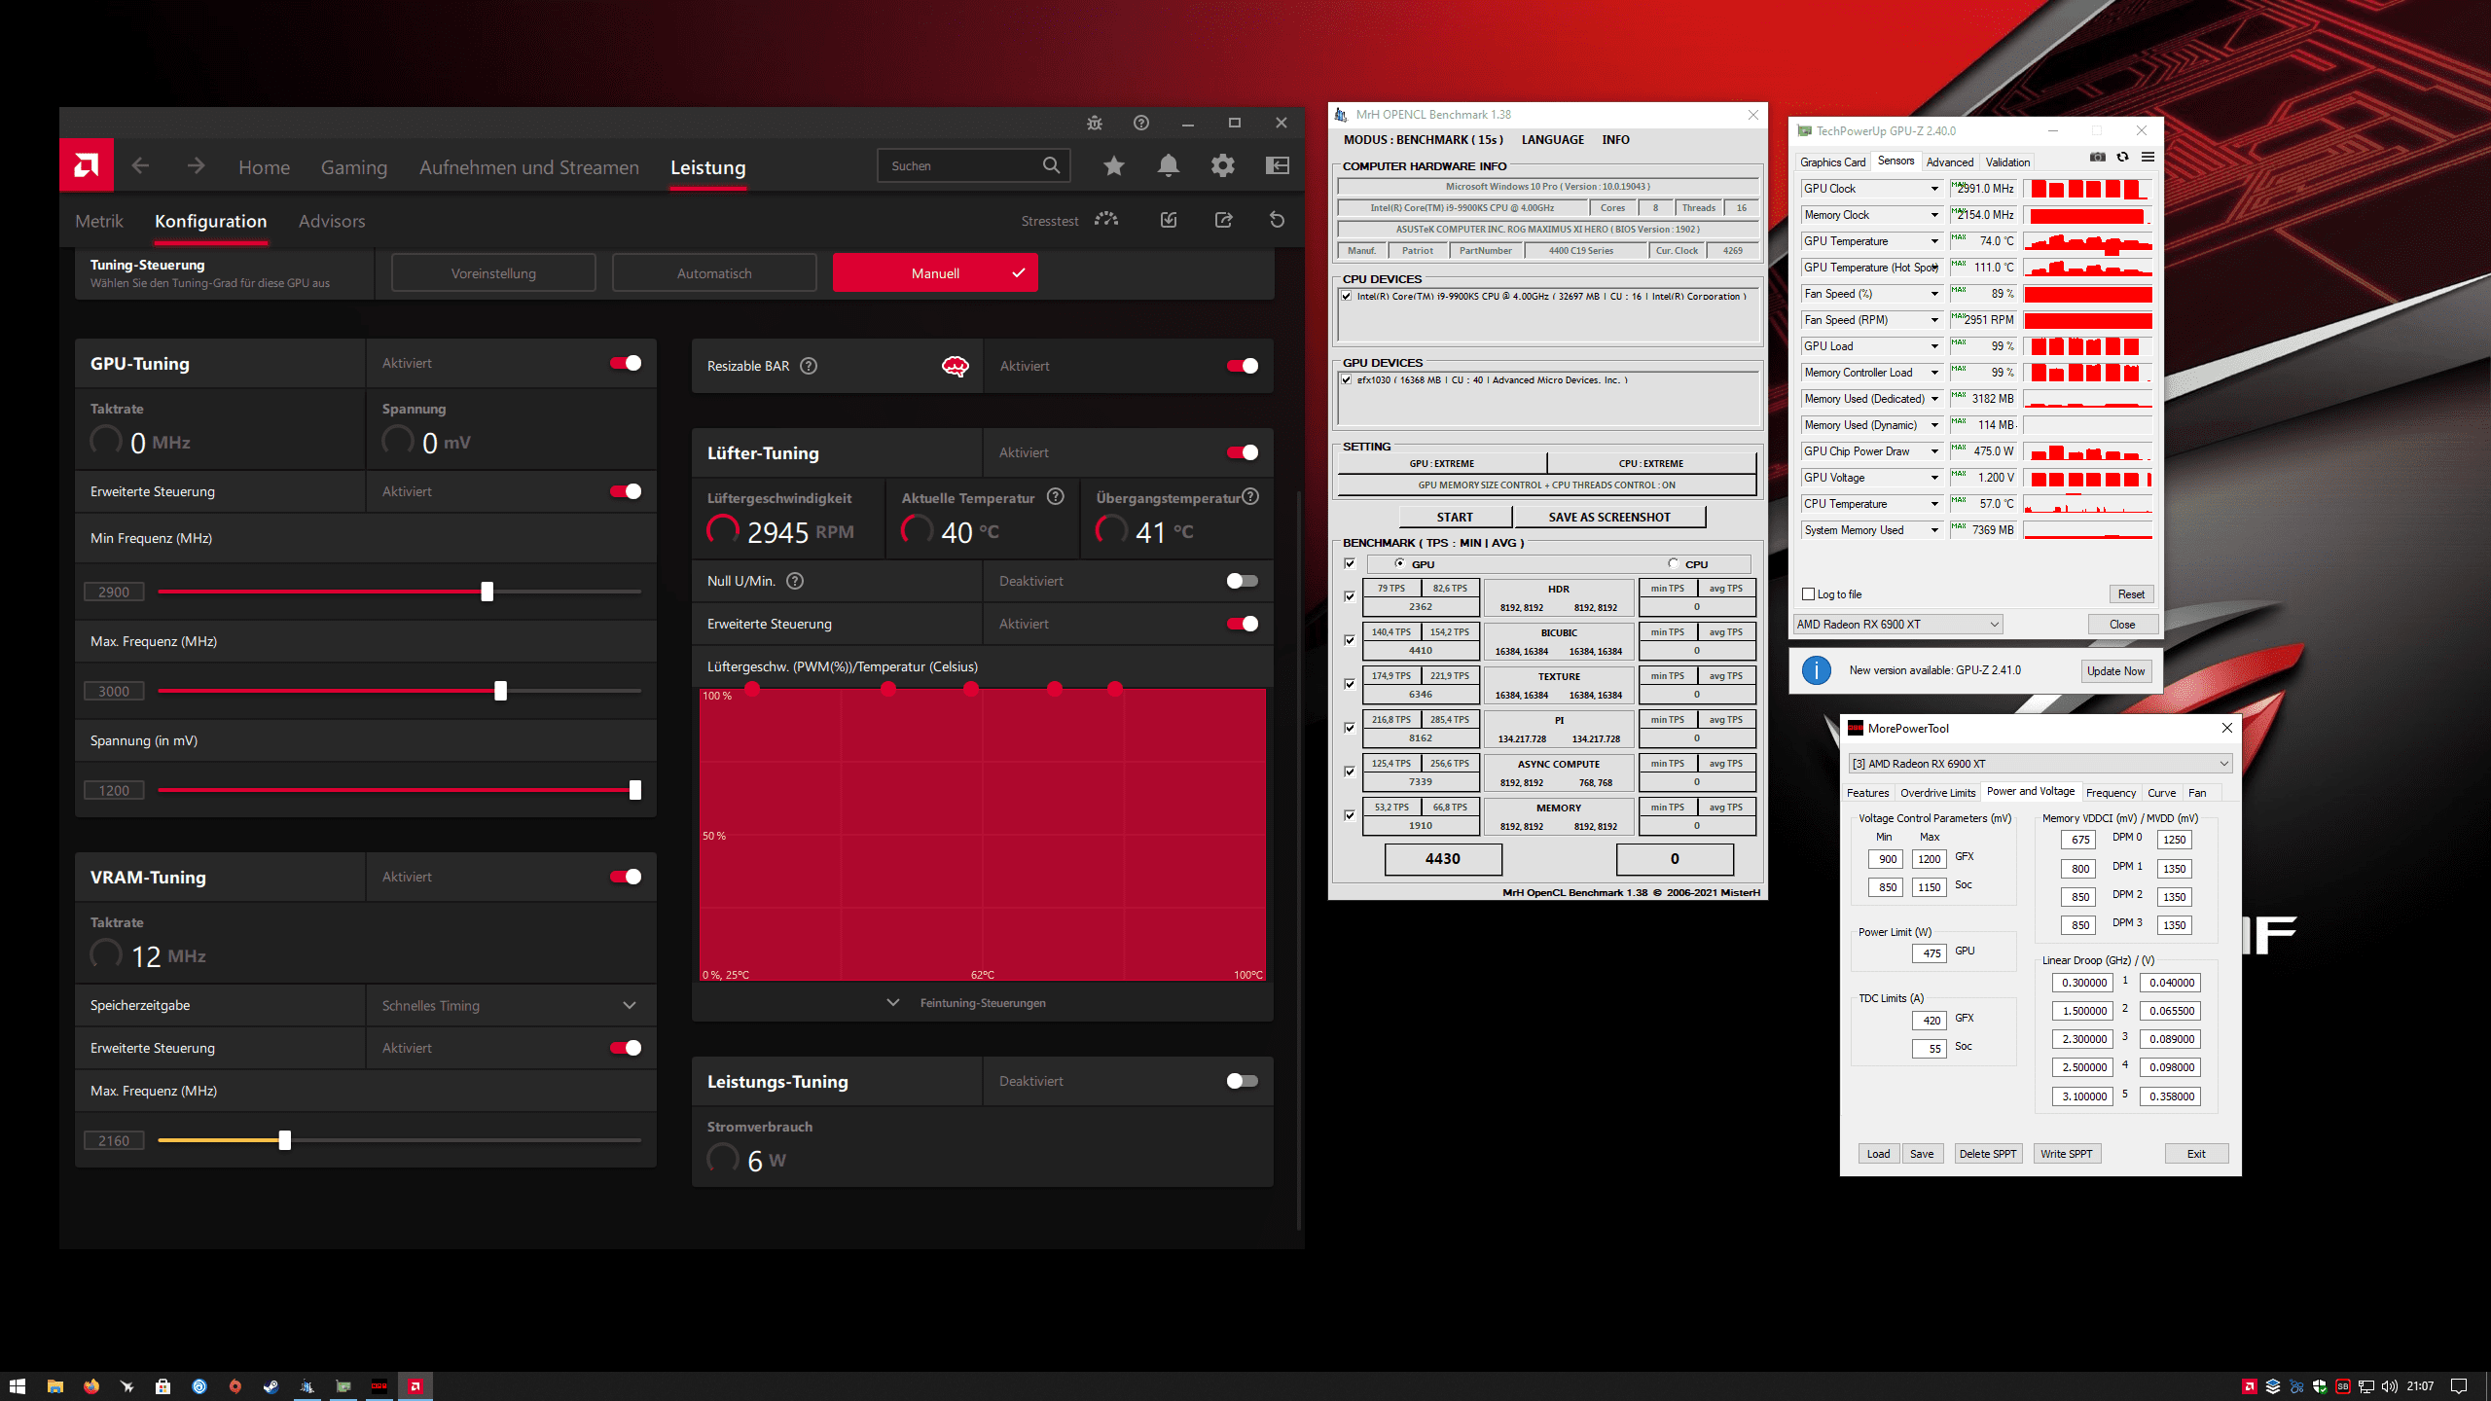Click the Resizable BAR help icon

(x=809, y=366)
